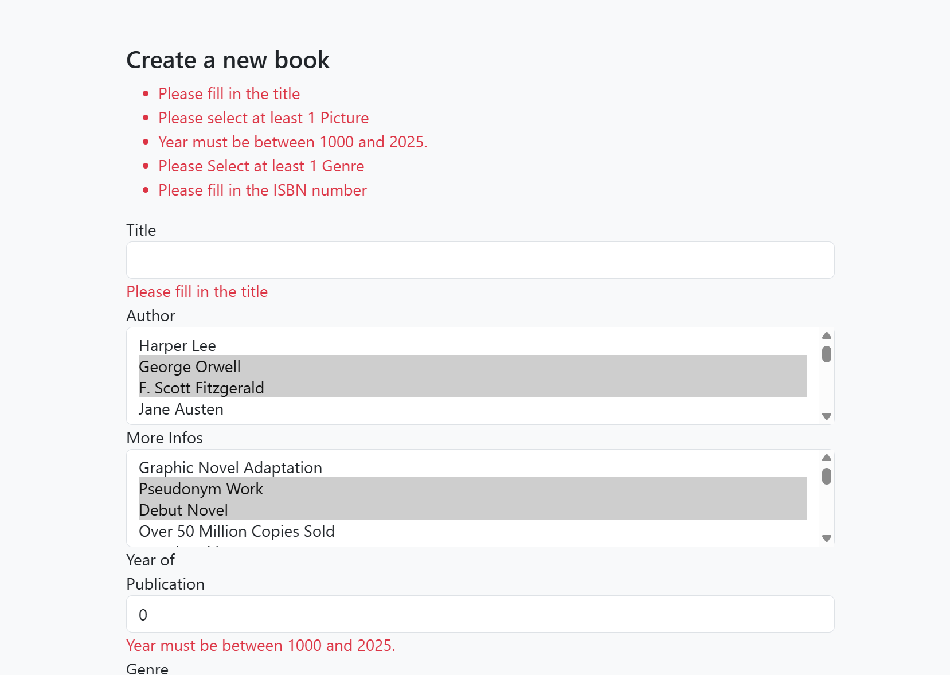Click the More Infos field label

tap(165, 438)
